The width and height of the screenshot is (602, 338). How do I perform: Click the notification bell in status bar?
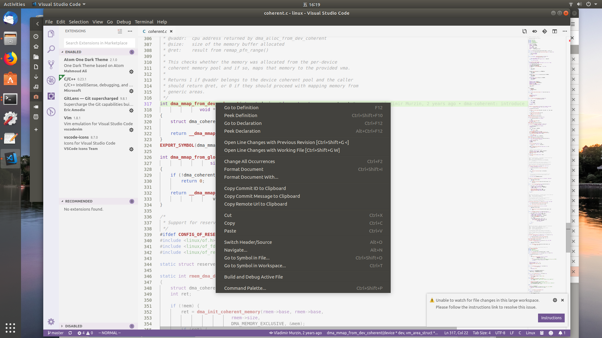pos(562,333)
